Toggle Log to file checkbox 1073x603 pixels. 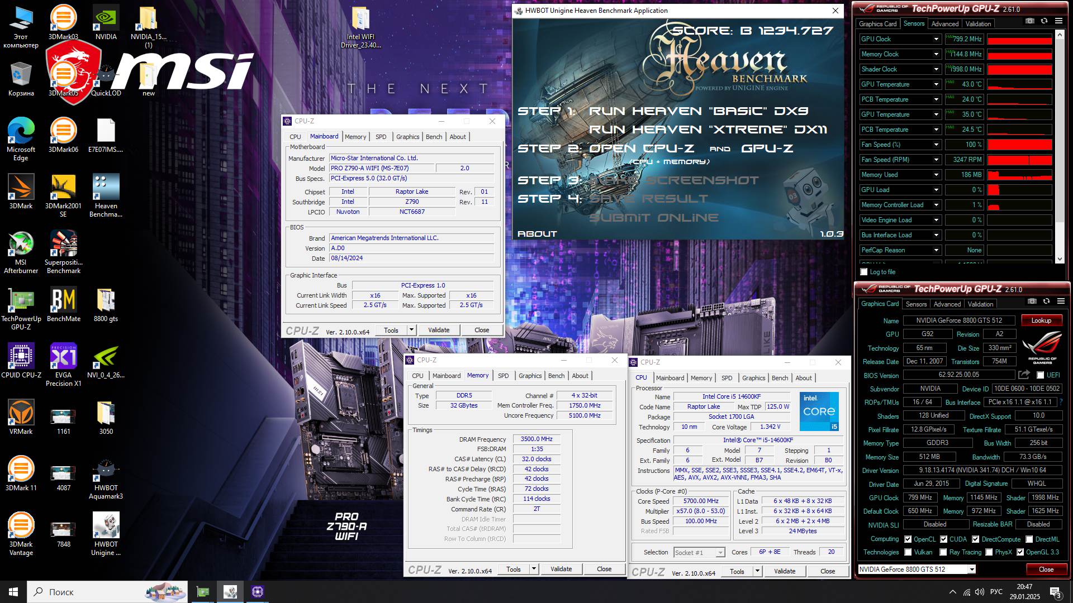[864, 272]
